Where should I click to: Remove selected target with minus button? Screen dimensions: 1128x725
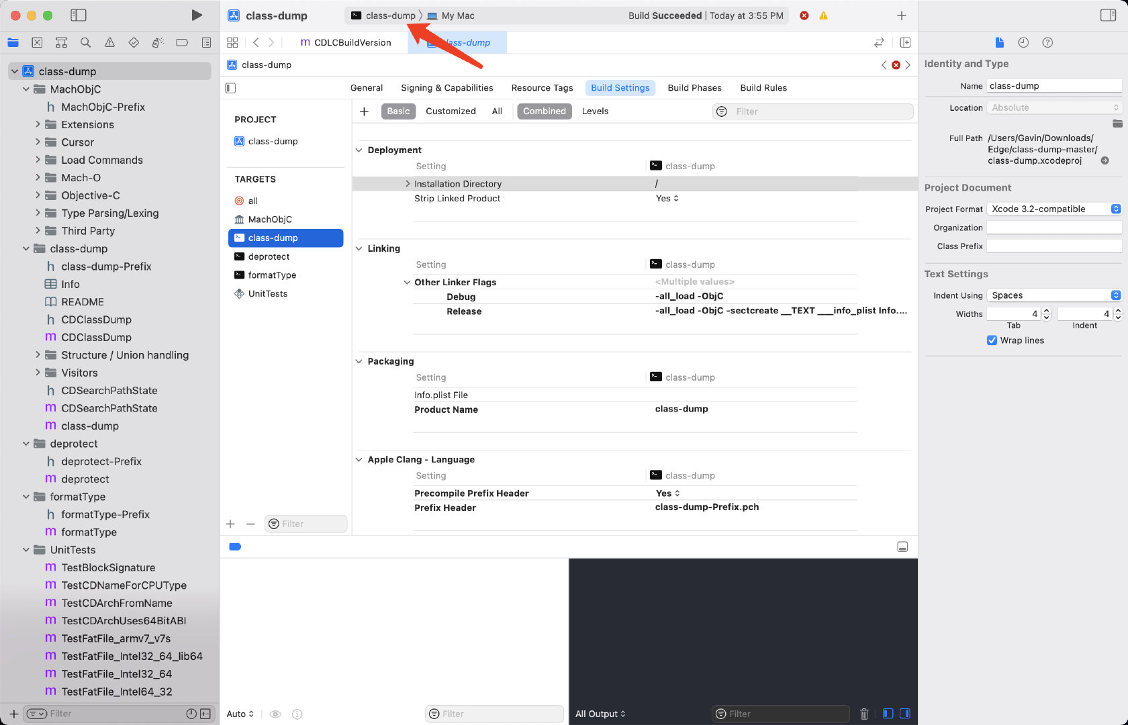pyautogui.click(x=250, y=524)
